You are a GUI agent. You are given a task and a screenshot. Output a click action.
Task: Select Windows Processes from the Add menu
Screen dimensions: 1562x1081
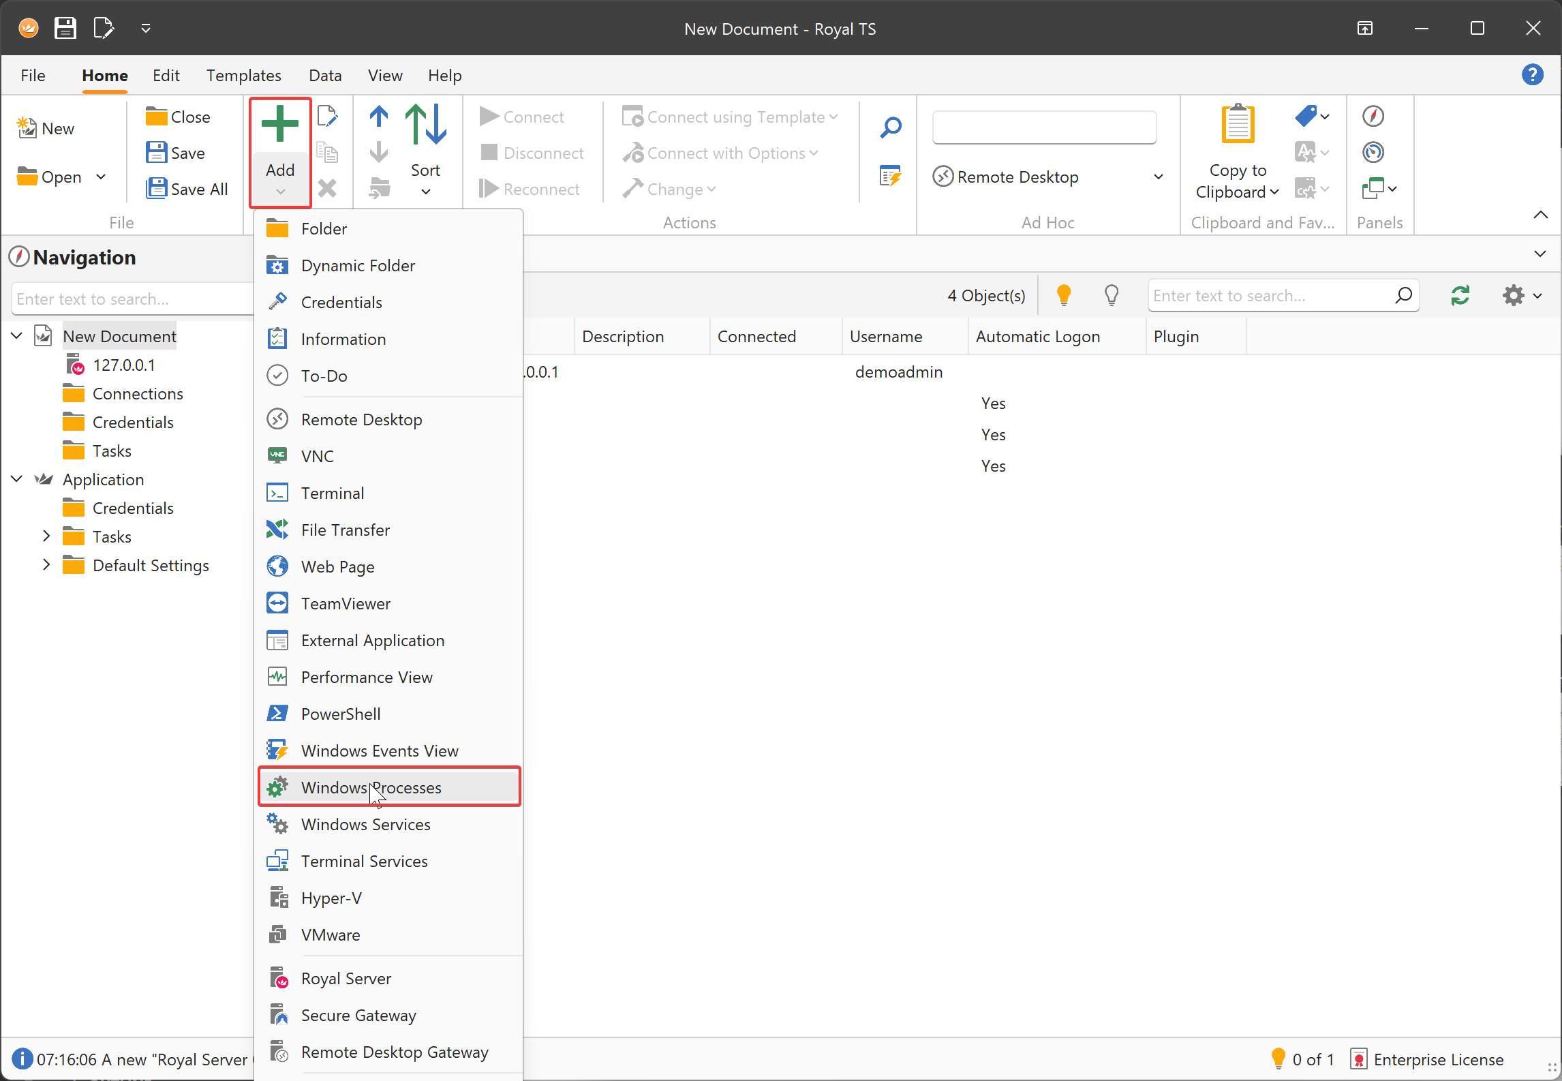pos(389,787)
